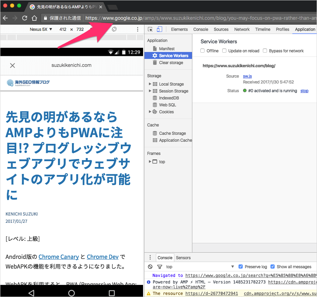Click the https://www.suzukikenichi.com/blog/ scope text

239,66
